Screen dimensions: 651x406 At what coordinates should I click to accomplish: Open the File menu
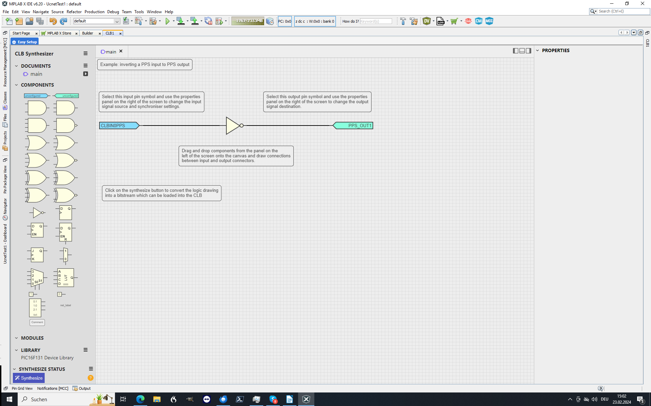pyautogui.click(x=6, y=12)
